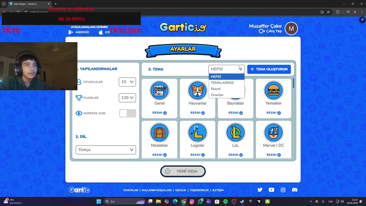Click the Tema Oluşturun button

[269, 69]
